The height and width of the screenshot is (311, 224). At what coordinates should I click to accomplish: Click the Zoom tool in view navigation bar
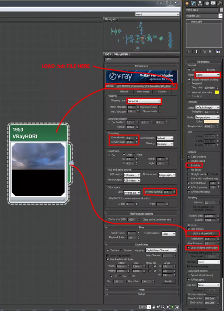click(x=158, y=307)
